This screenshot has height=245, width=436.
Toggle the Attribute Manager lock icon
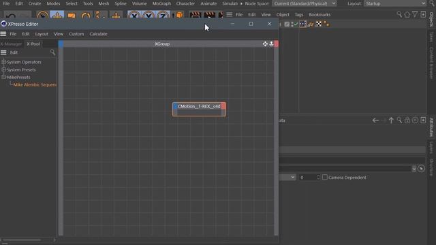(x=407, y=120)
